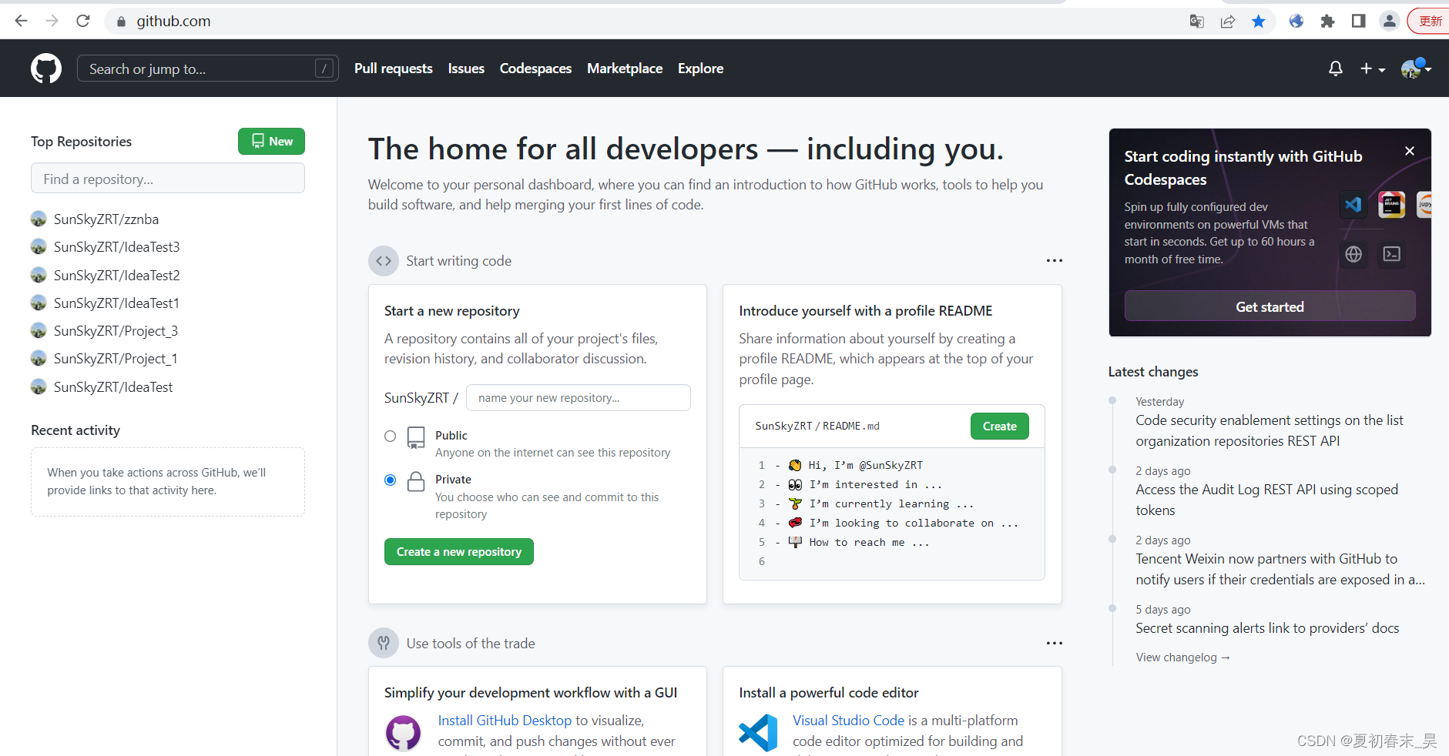Open the Access the Audit Log REST API entry

[x=1266, y=500]
